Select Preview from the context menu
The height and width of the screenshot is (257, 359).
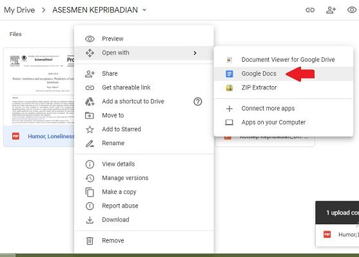click(x=144, y=39)
